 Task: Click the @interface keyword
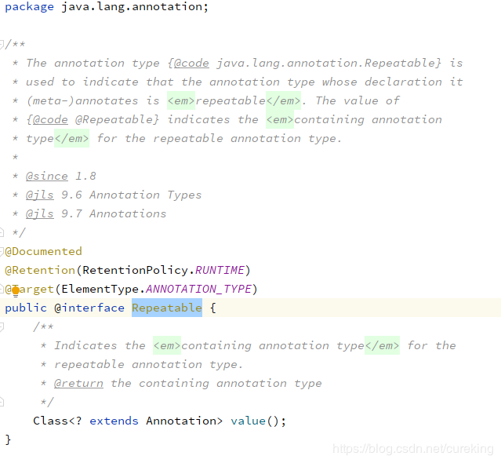89,308
